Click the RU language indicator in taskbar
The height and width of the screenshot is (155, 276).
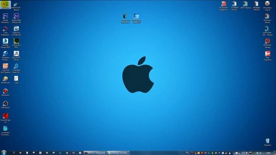[x=187, y=153]
